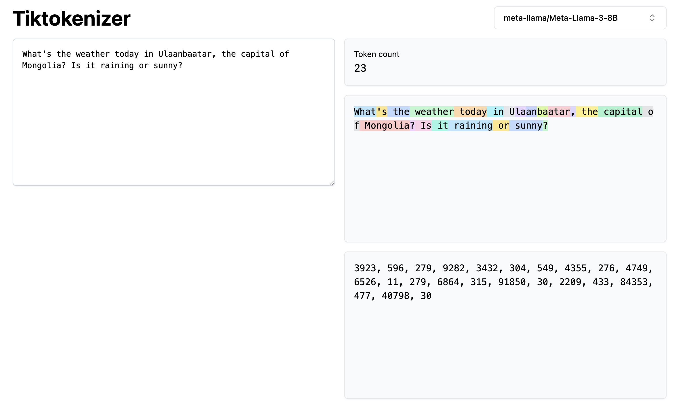Click the green ' weather' token

[x=432, y=112]
